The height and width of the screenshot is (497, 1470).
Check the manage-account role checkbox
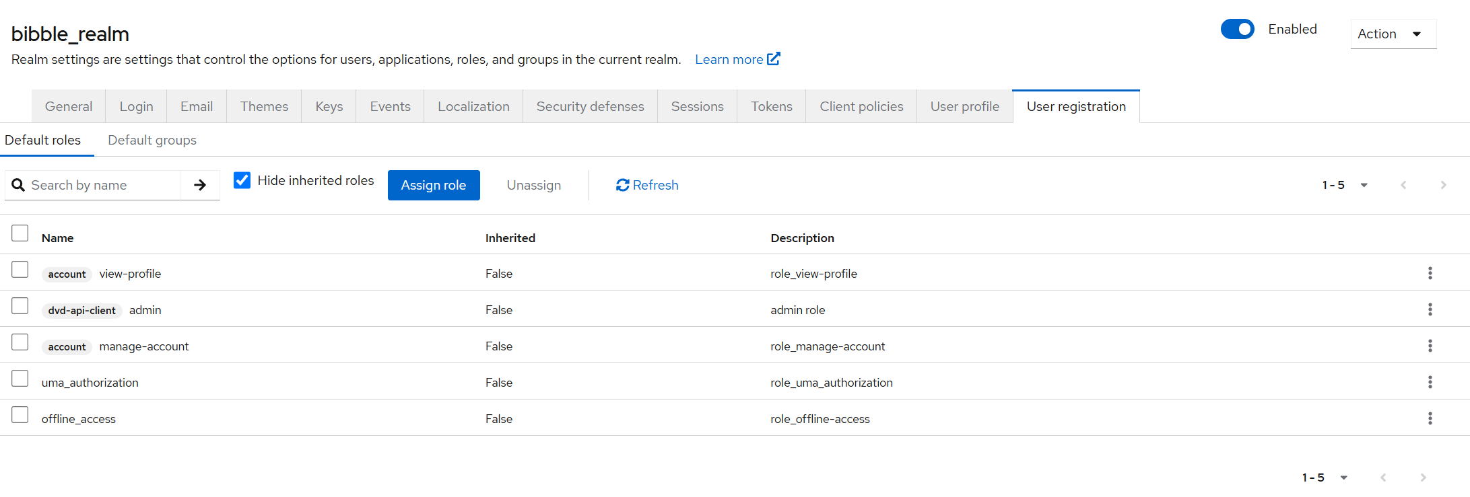point(20,342)
